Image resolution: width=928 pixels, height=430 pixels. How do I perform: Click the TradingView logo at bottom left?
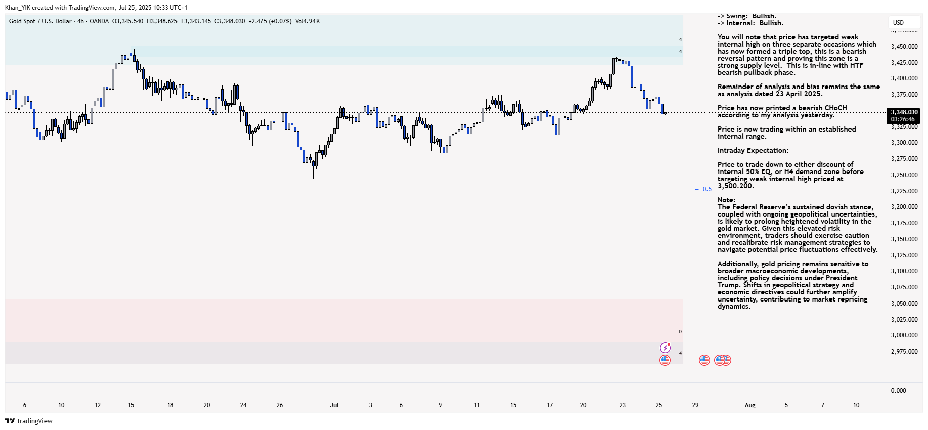click(29, 421)
